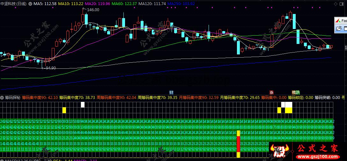
Task: Click the 月筹码集中度90: 32.59 value
Action: click(x=198, y=97)
